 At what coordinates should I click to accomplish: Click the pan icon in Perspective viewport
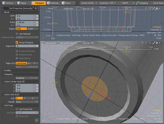142,43
